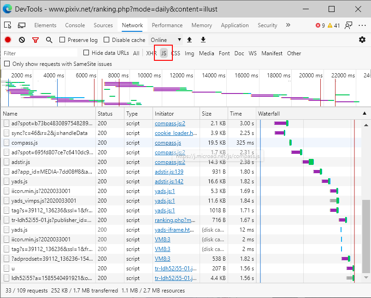Import HAR file upload arrow icon
Viewport: 371px width, 298px height.
pos(189,40)
